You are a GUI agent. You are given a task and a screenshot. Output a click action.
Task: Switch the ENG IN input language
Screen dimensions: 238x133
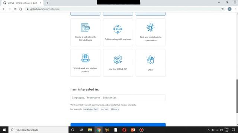click(x=226, y=130)
